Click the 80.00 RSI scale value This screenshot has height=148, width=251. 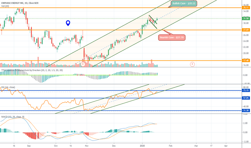click(x=246, y=87)
